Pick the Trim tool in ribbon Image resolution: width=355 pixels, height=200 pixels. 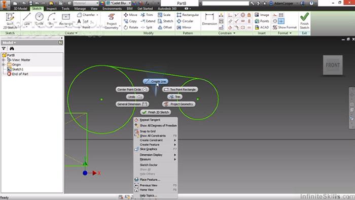coord(147,15)
